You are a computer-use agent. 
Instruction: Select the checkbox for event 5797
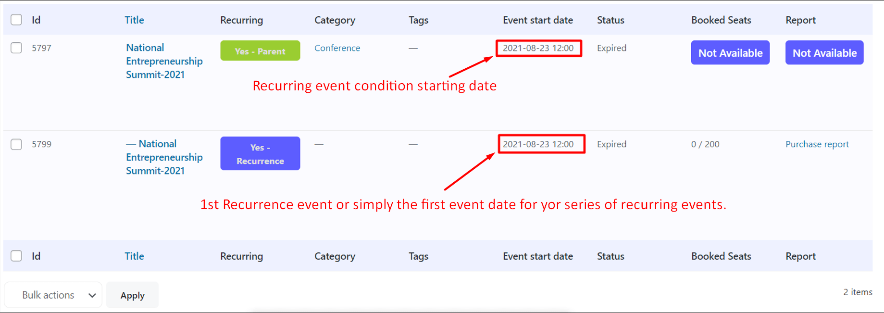[x=16, y=48]
